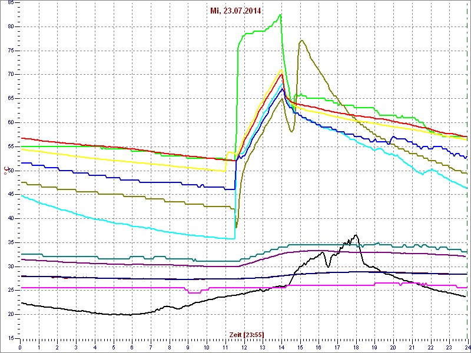The width and height of the screenshot is (471, 353).
Task: Select the 35 value on the temperature axis
Action: pos(10,242)
